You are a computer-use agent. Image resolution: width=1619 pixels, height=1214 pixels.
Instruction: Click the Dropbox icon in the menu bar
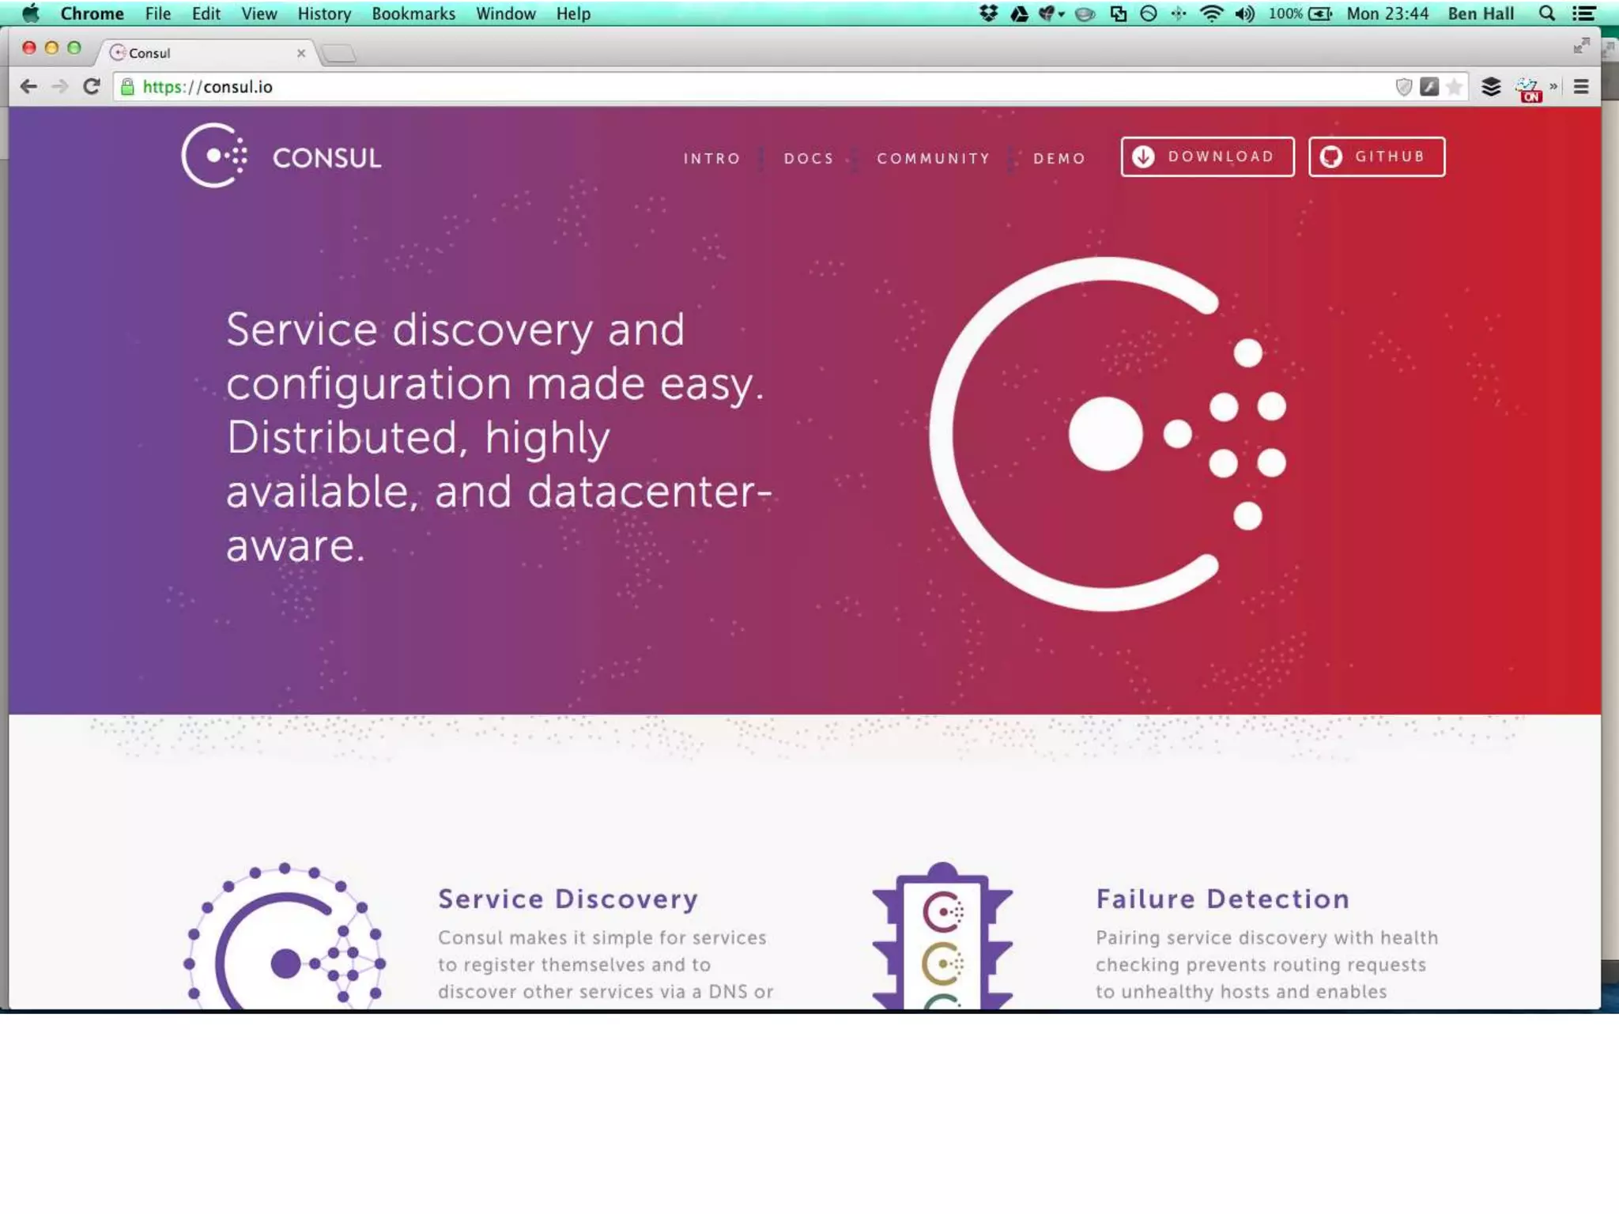(x=988, y=13)
